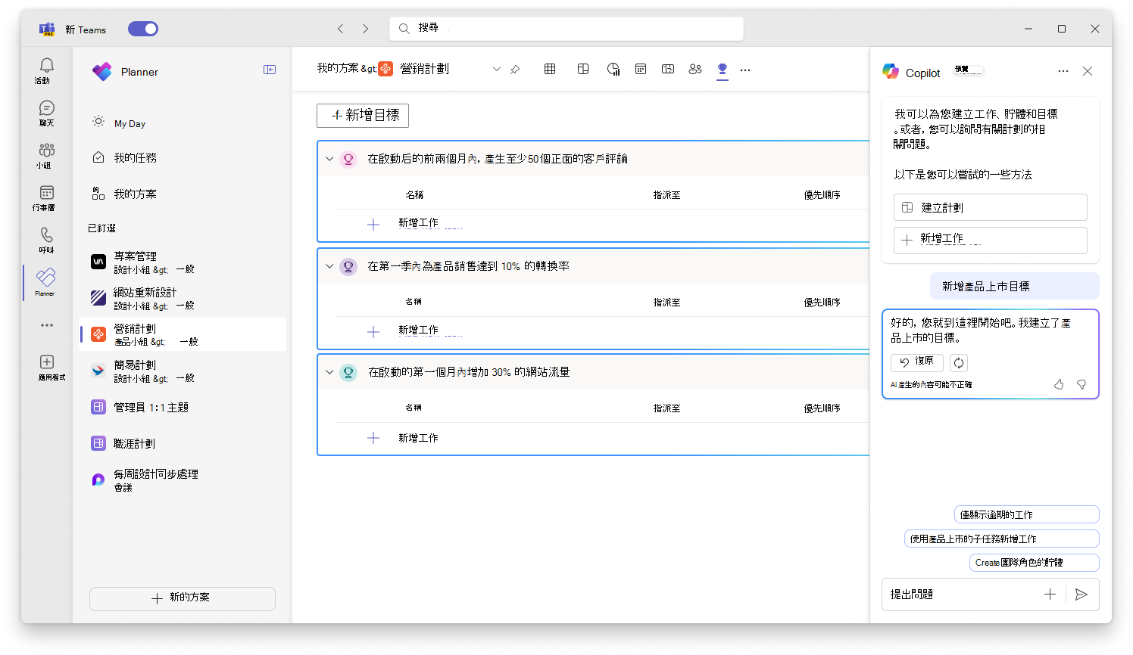Click the 我的方案 breadcrumb link

pyautogui.click(x=338, y=68)
